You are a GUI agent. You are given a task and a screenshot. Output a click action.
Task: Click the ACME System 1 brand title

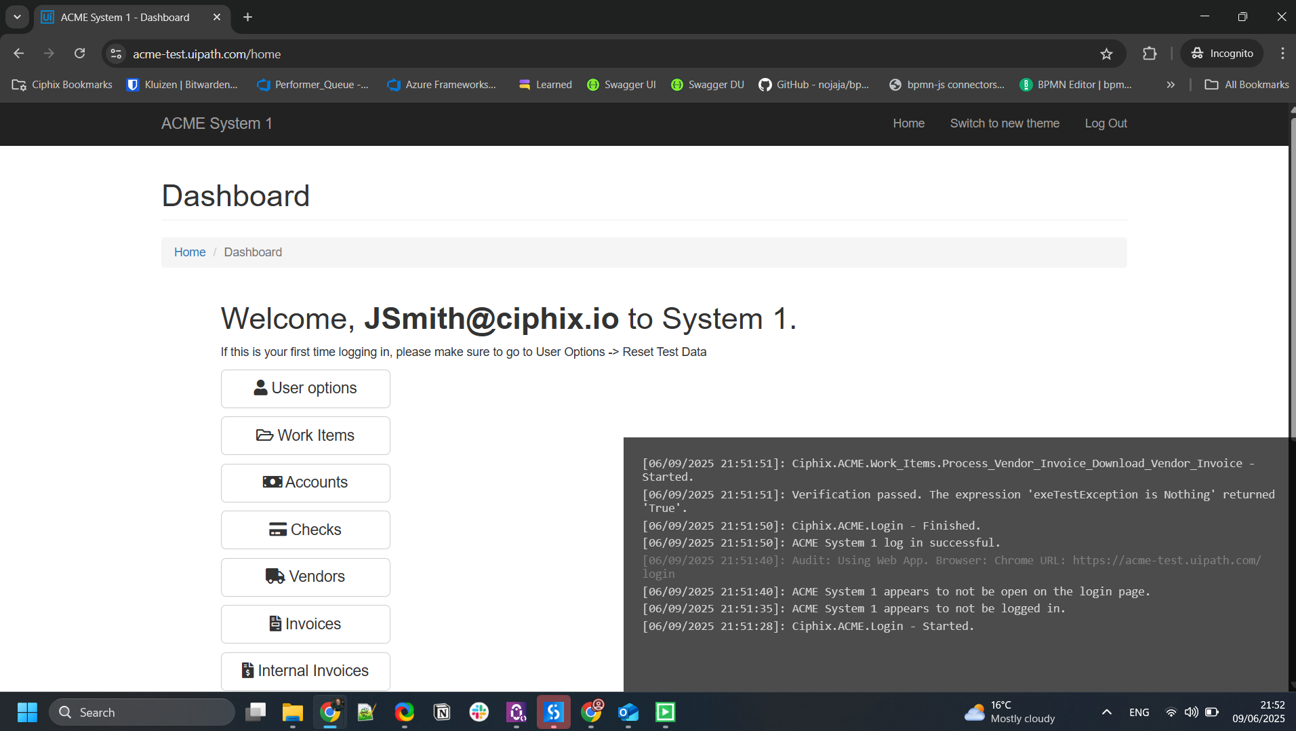coord(216,123)
